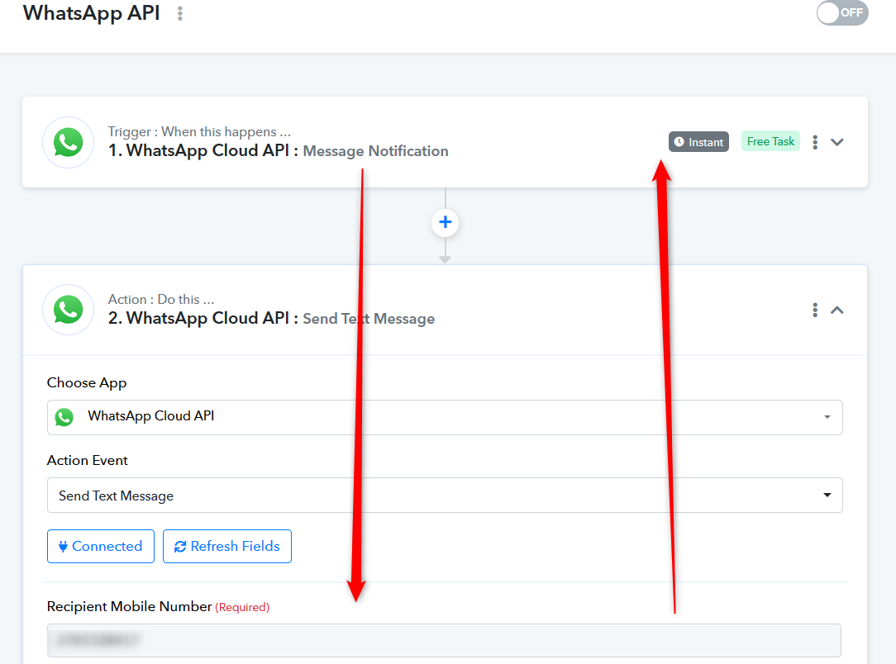The height and width of the screenshot is (664, 896).
Task: Open three-dot menu on trigger step
Action: (x=815, y=142)
